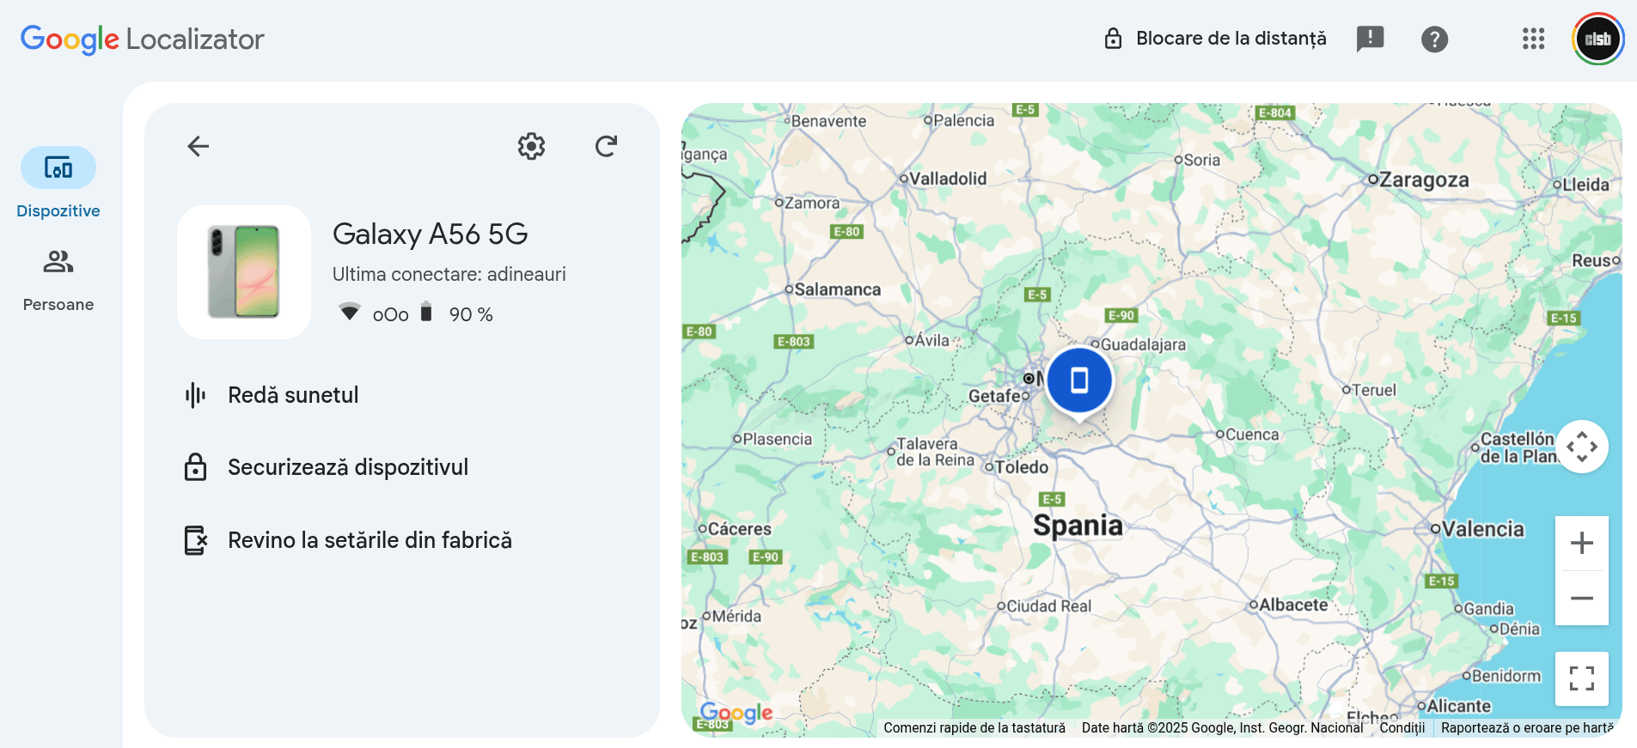
Task: Select Securizează dispozitivul option
Action: (347, 467)
